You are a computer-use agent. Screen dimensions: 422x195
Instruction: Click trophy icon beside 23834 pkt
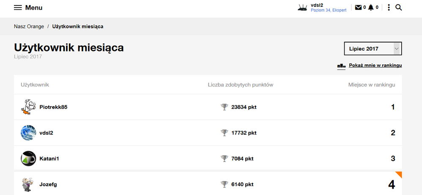click(x=225, y=107)
